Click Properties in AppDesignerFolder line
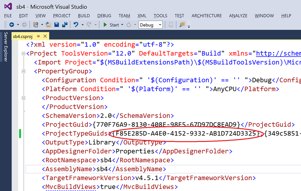301x191 pixels. (x=135, y=151)
